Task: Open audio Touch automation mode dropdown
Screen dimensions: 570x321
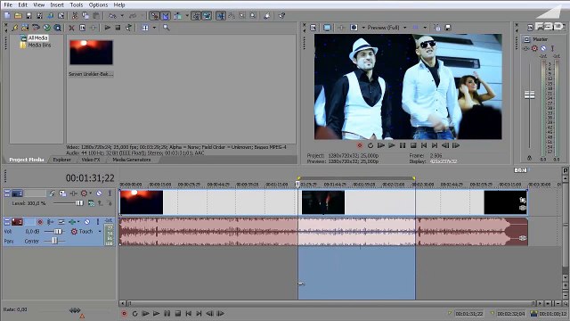Action: tap(100, 232)
